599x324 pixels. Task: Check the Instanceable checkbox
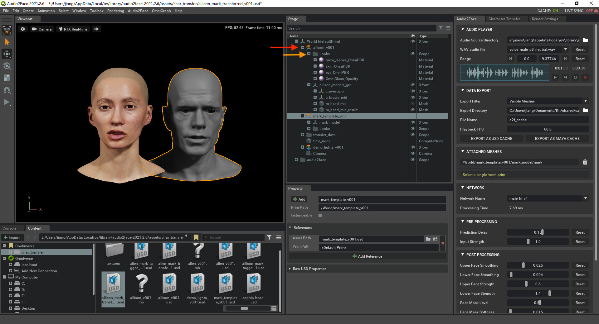[x=320, y=215]
